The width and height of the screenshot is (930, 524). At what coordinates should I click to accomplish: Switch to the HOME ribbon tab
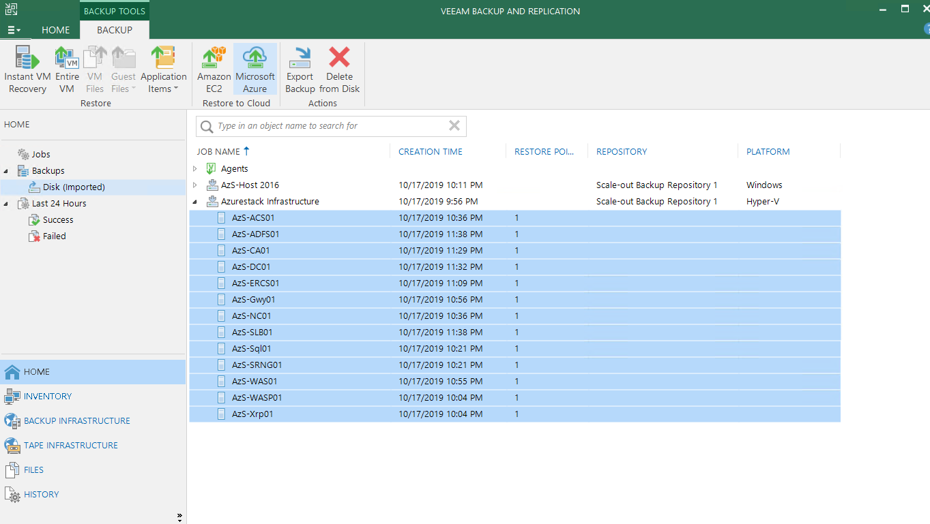click(x=56, y=30)
